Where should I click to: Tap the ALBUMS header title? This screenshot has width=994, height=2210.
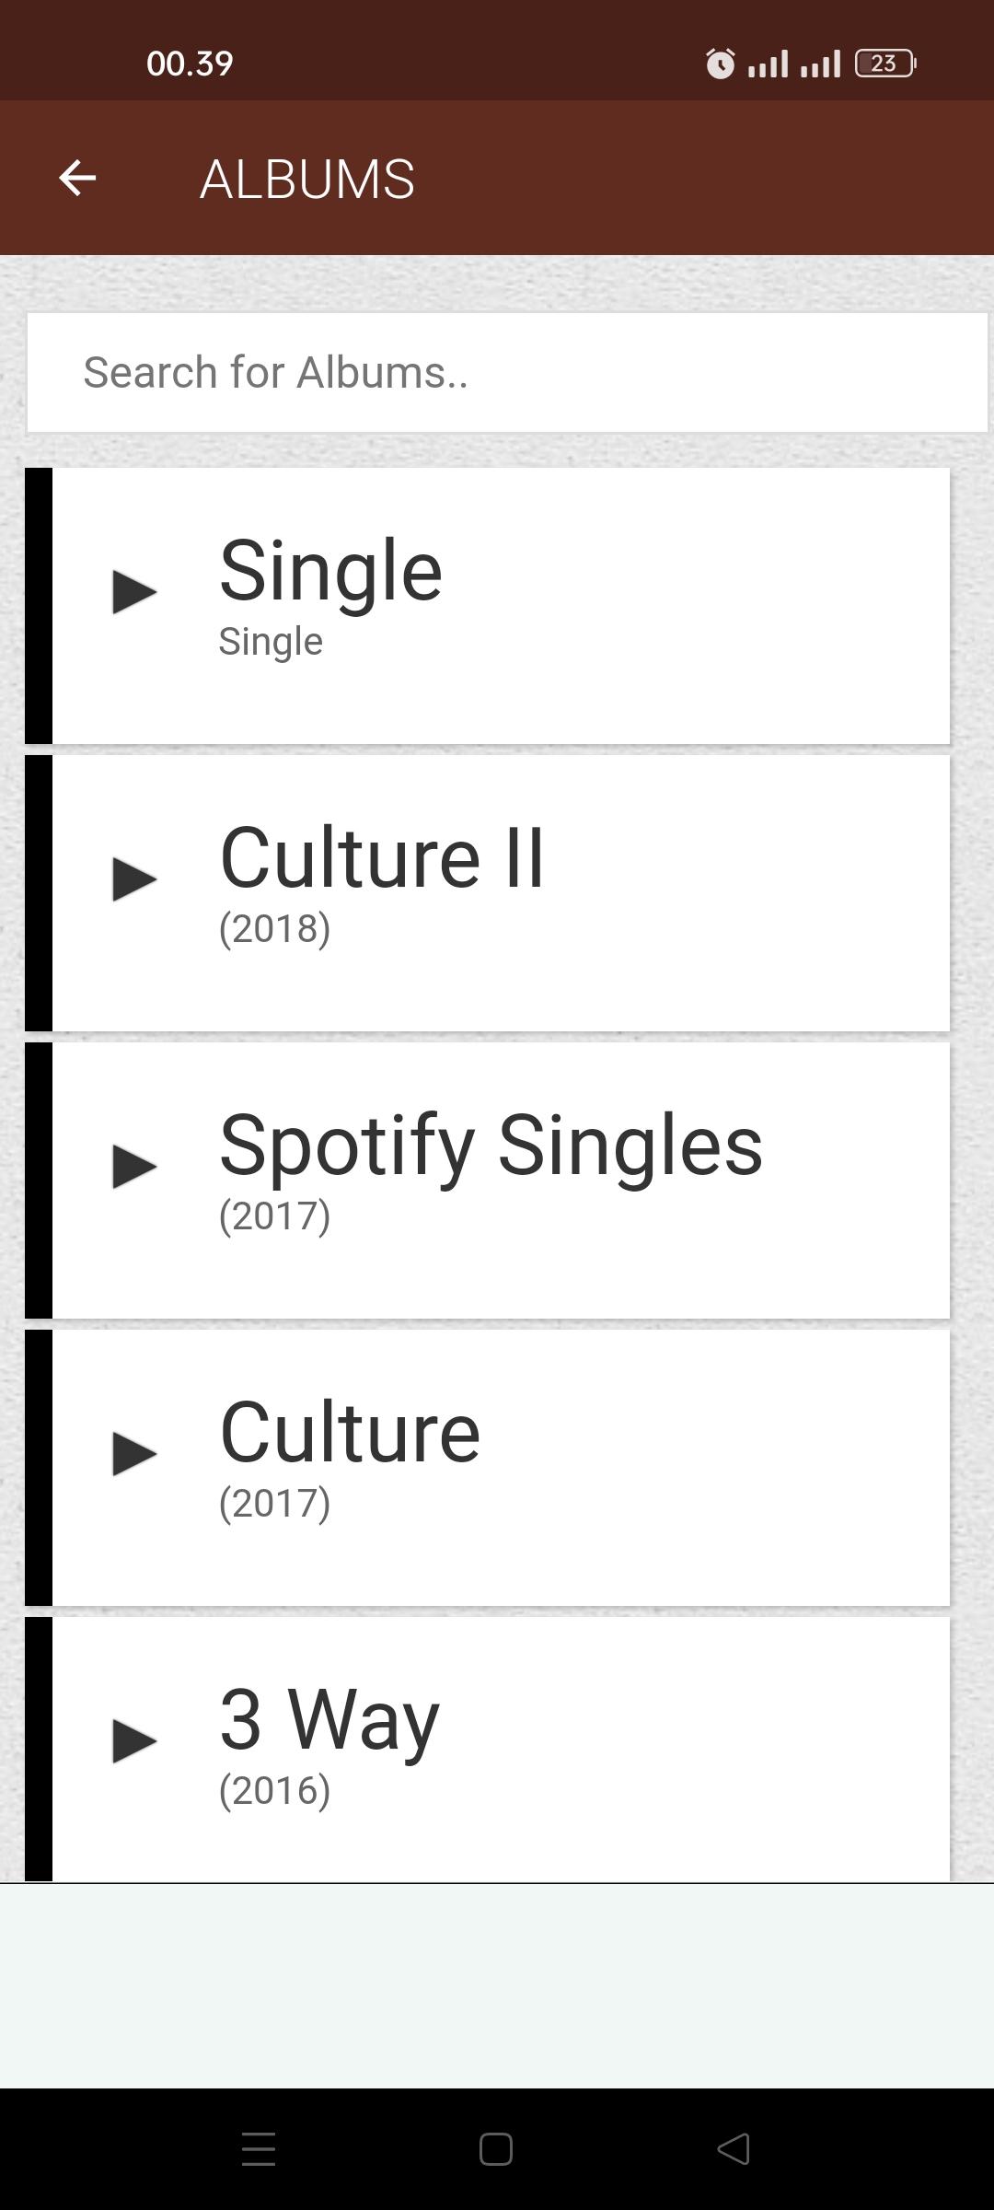pyautogui.click(x=307, y=179)
